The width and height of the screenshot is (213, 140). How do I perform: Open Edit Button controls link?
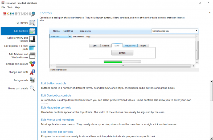[x=54, y=83]
